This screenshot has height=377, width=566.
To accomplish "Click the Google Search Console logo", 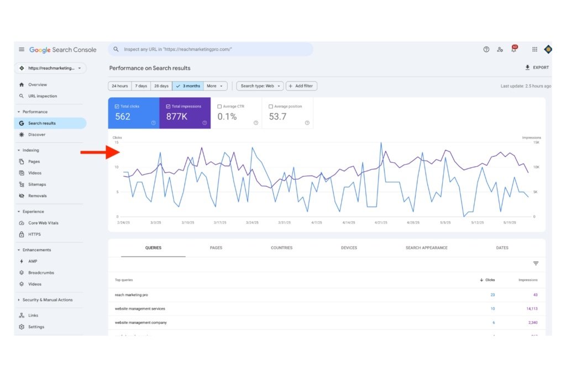I will point(63,50).
